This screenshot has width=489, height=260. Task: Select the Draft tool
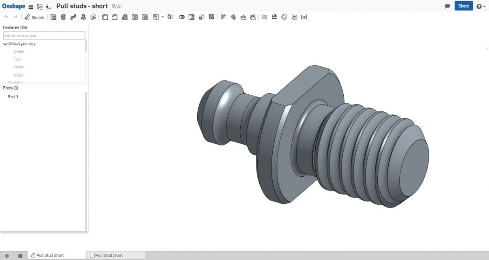[x=125, y=17]
